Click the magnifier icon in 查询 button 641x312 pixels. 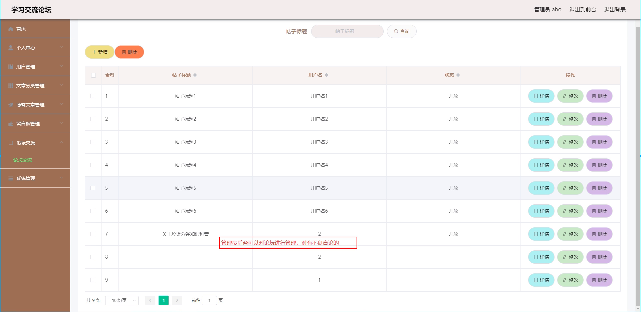(396, 31)
